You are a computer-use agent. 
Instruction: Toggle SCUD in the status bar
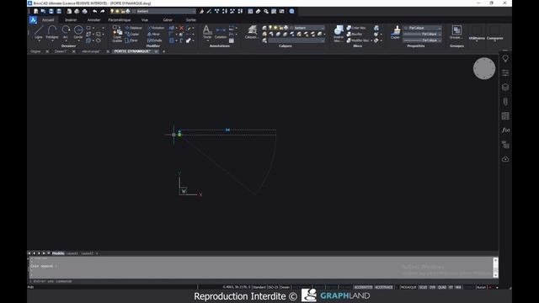pyautogui.click(x=423, y=287)
